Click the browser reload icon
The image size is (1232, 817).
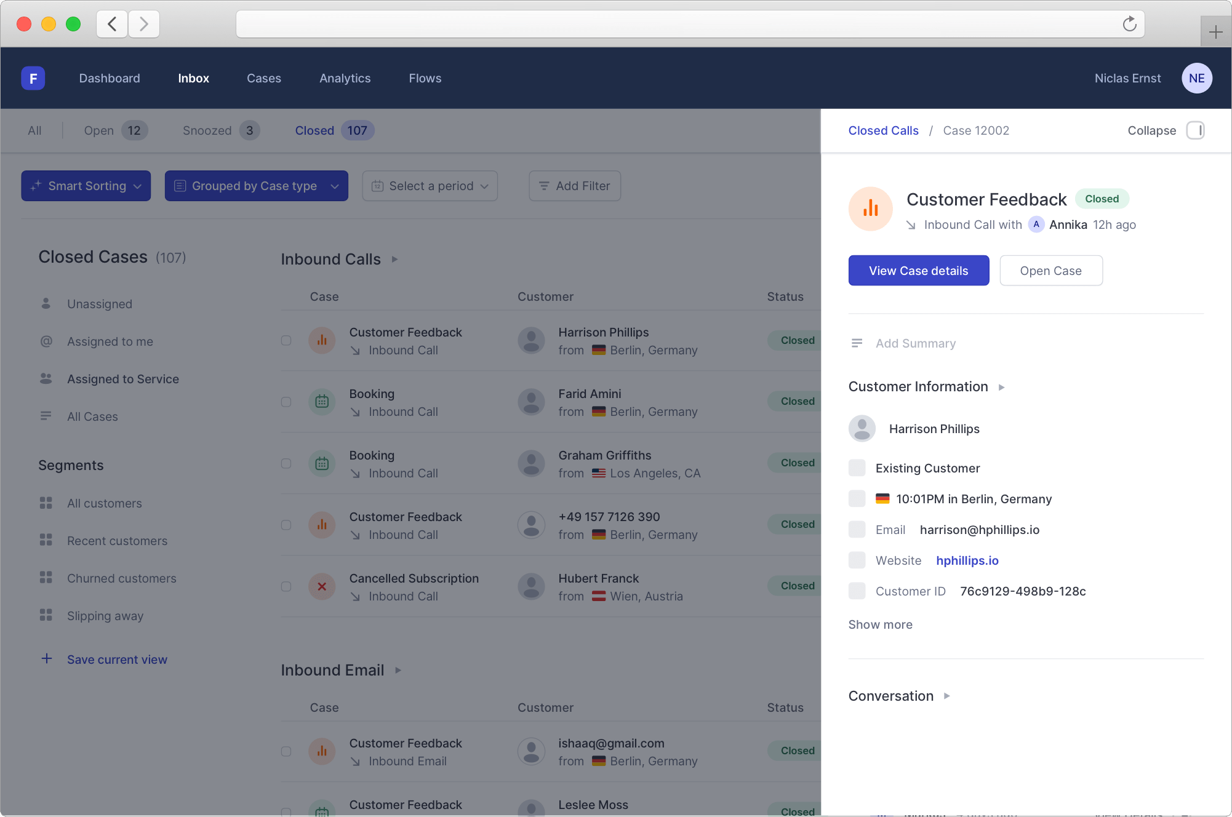tap(1129, 24)
